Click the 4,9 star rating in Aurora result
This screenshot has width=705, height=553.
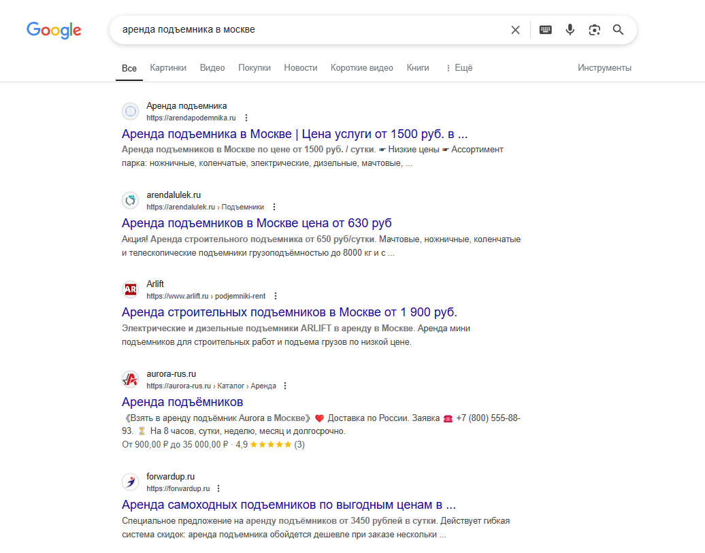point(270,445)
